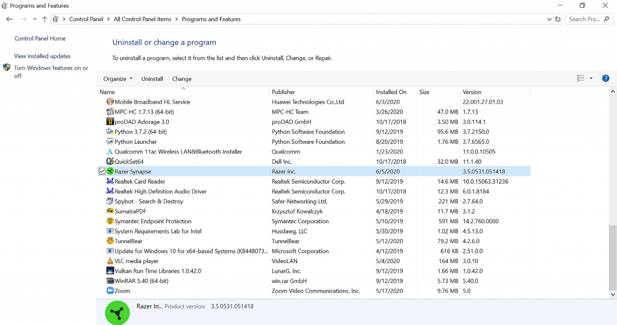Screen dimensions: 617x325
Task: Click the Update for Windows 10 icon
Action: (x=110, y=251)
